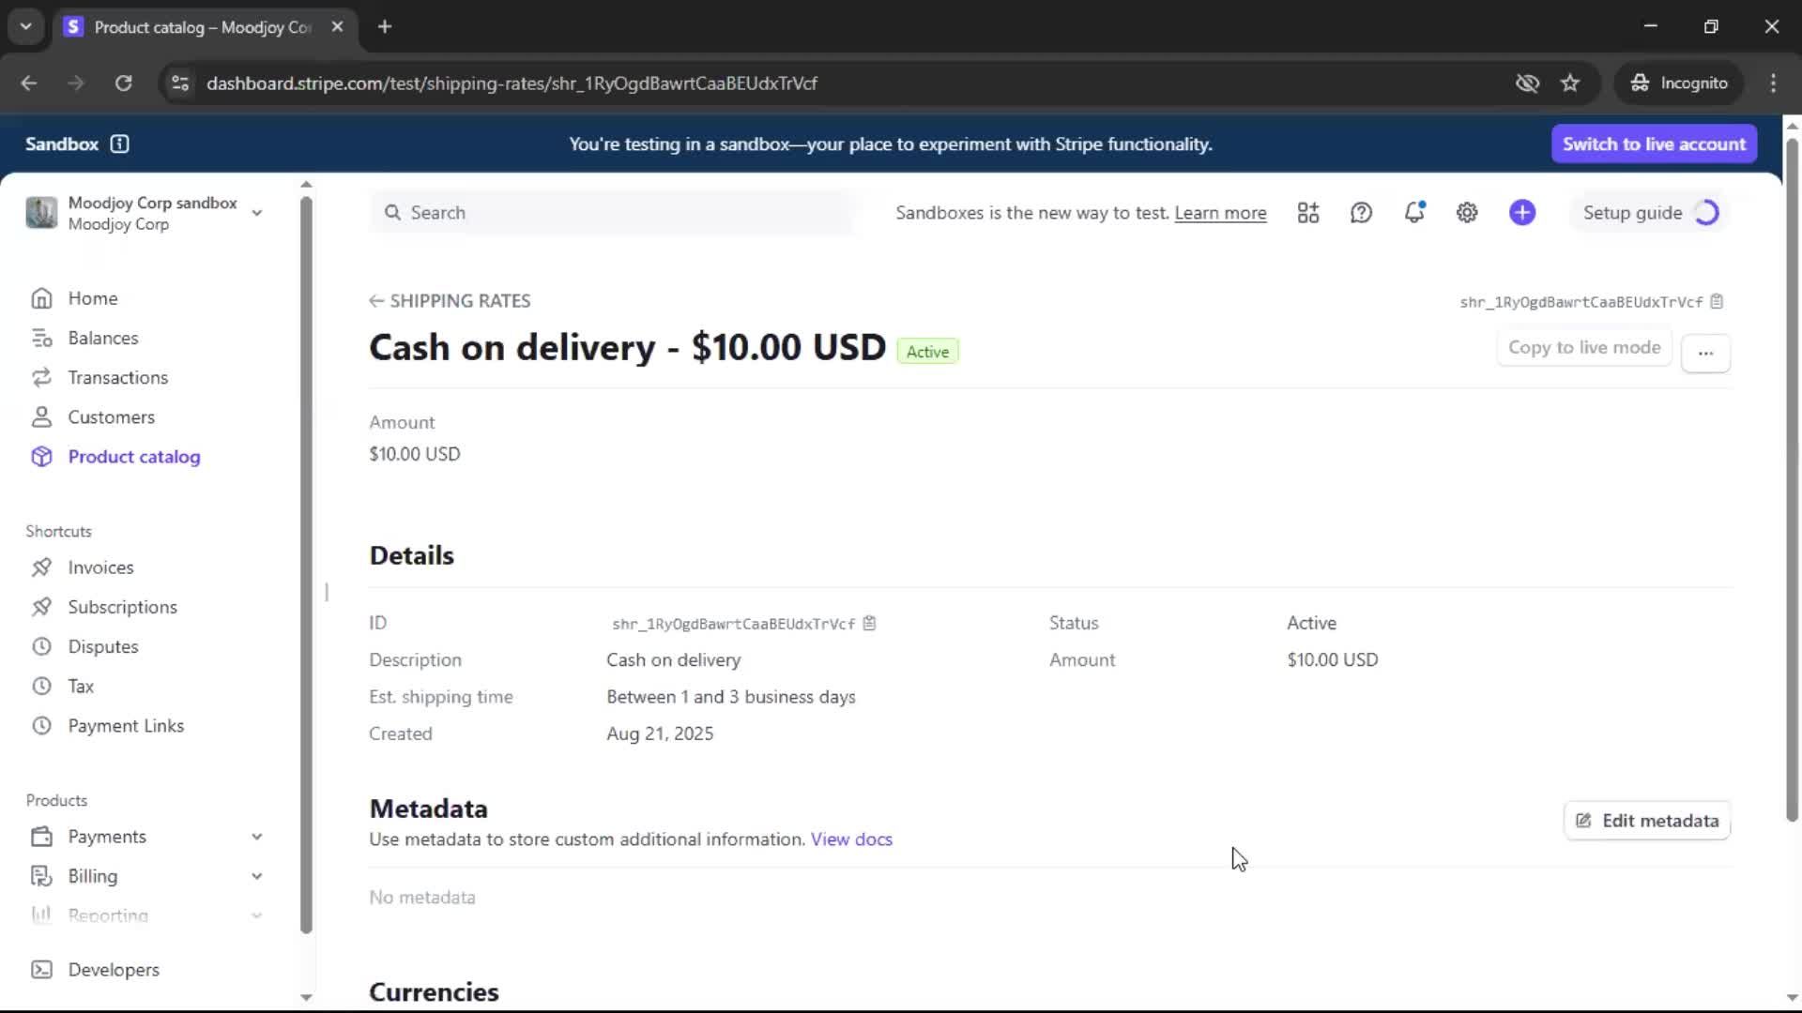Image resolution: width=1802 pixels, height=1013 pixels.
Task: Bookmark this page with the star icon
Action: coord(1570,83)
